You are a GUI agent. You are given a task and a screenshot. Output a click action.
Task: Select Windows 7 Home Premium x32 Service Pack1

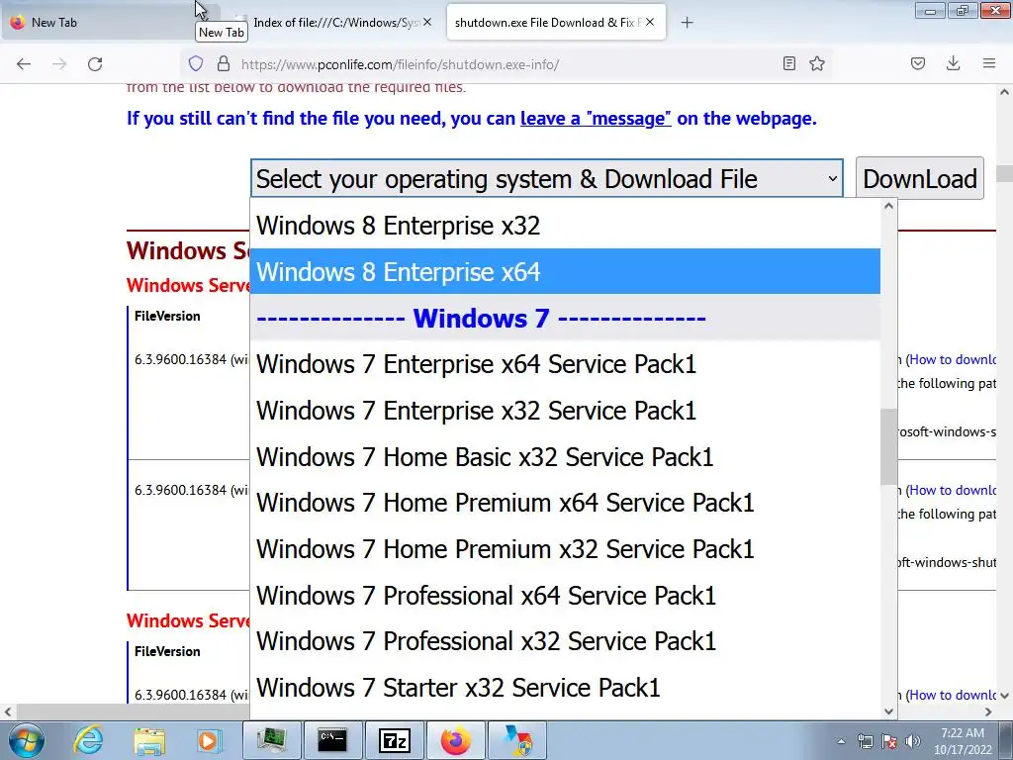[x=565, y=549]
